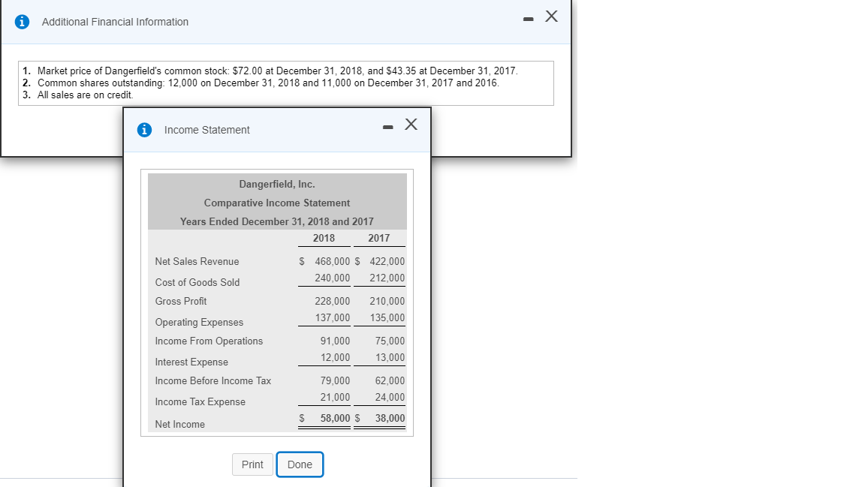Click the 2018 income from operations 91,000
The height and width of the screenshot is (487, 865).
[x=335, y=341]
